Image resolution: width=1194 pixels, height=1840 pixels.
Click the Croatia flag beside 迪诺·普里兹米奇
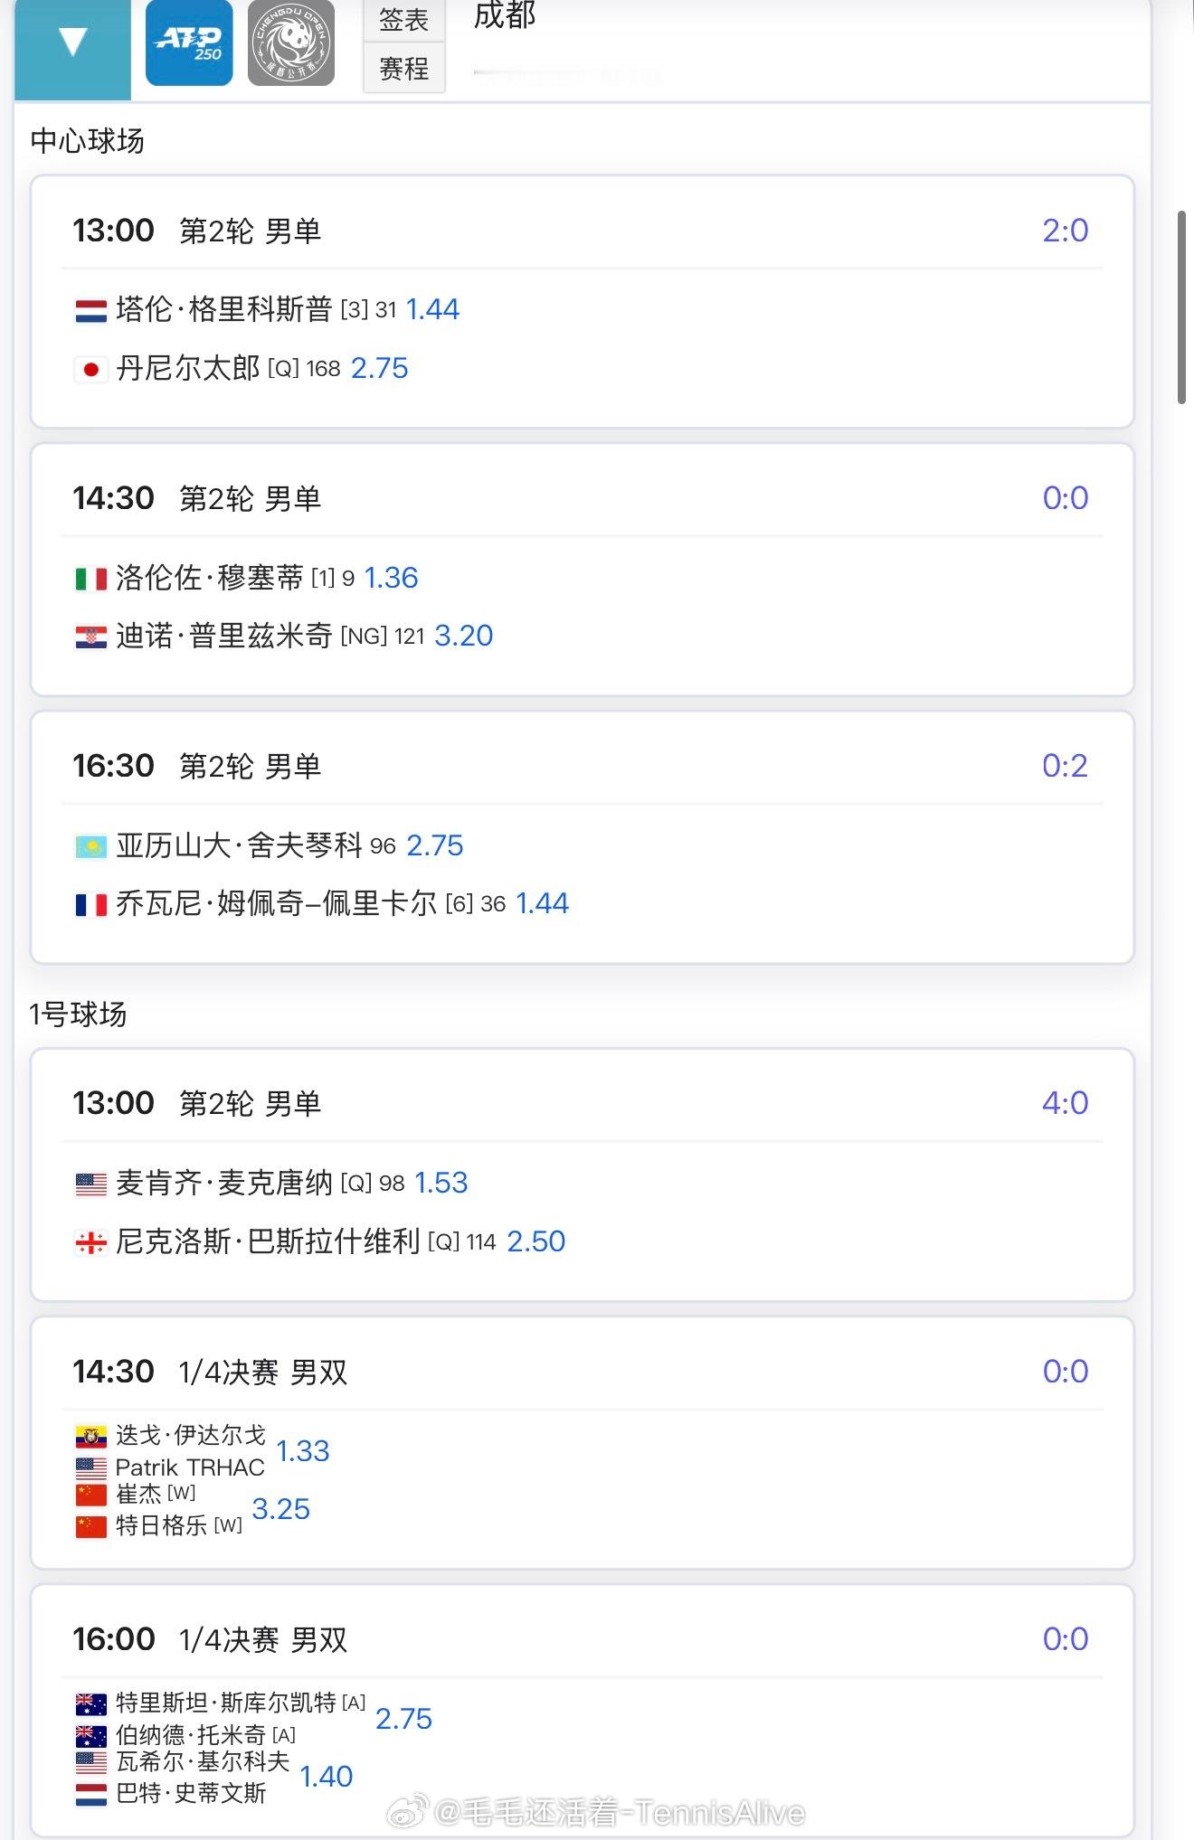point(90,637)
